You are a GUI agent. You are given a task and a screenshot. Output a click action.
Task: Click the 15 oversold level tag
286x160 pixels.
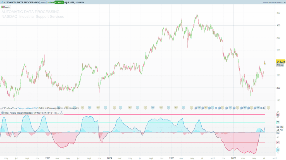[x=278, y=150]
